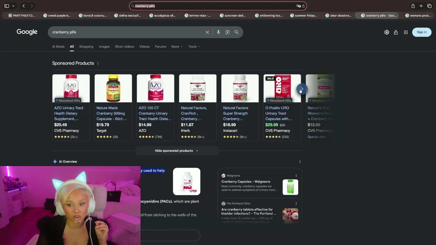436x245 pixels.
Task: Open the AZO Urinary Tract CVS product image
Action: (x=71, y=88)
